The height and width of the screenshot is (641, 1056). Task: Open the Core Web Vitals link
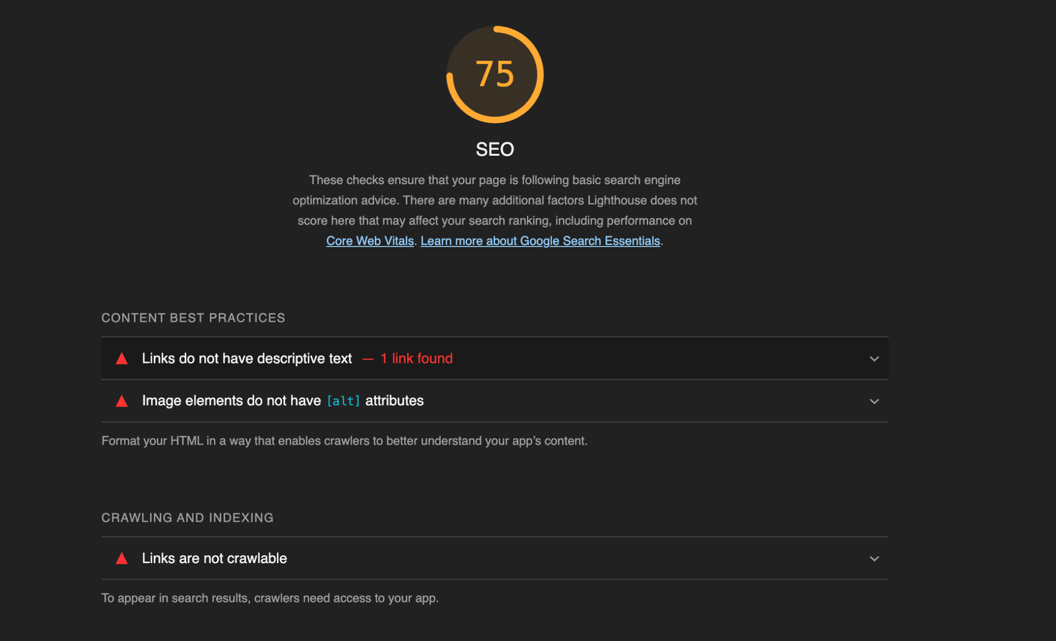[370, 241]
